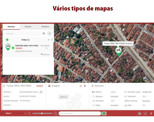Click the zoom in magnifier icon

point(55,114)
